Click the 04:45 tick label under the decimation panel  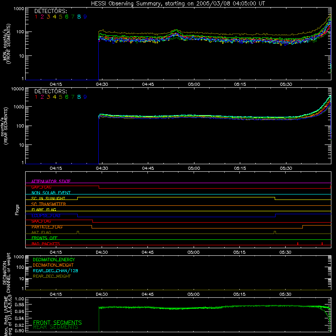pos(148,294)
